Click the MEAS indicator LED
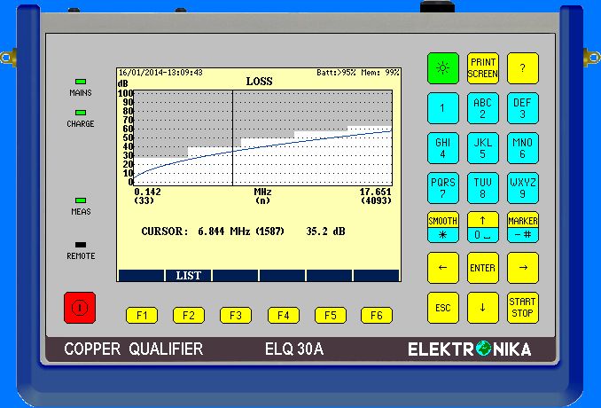The height and width of the screenshot is (408, 601). pos(81,200)
